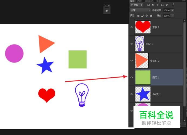
Task: Open the 不透明度 opacity slider arrow
Action: [172, 10]
